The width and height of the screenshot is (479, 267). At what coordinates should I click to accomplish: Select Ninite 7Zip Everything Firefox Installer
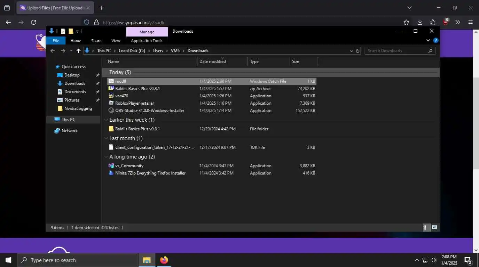click(x=212, y=173)
